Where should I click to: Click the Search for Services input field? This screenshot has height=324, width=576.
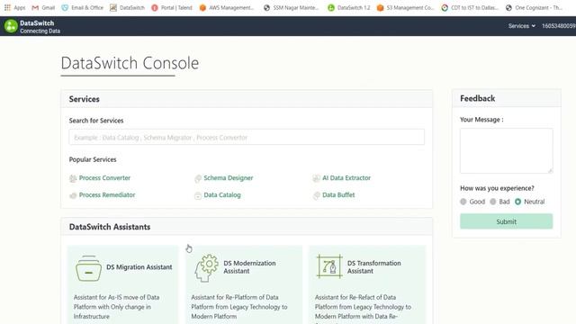click(247, 137)
